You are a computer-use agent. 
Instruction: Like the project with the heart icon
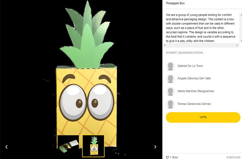(167, 157)
